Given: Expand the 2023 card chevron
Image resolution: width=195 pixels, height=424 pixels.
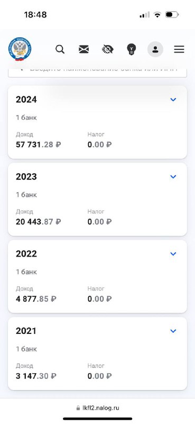Looking at the screenshot, I should [x=173, y=176].
